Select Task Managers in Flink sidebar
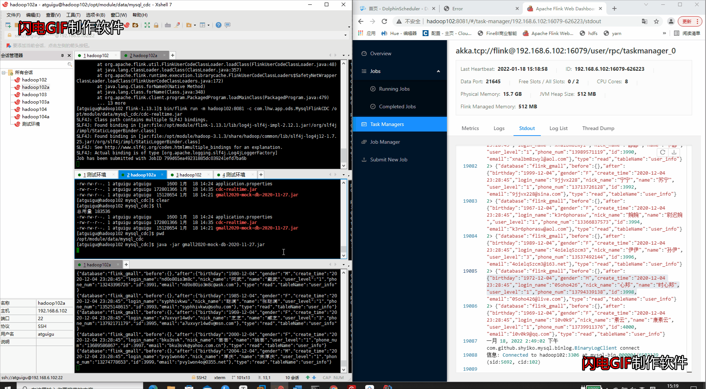Image resolution: width=706 pixels, height=389 pixels. coord(400,124)
